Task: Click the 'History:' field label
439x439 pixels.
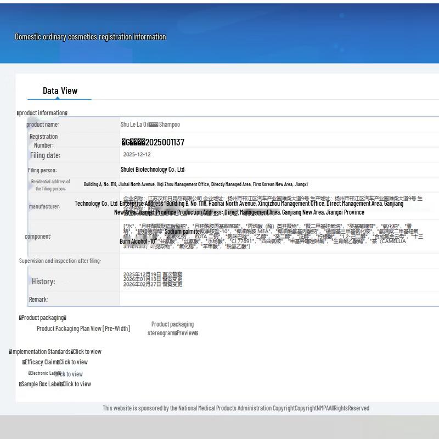Action: 43,282
